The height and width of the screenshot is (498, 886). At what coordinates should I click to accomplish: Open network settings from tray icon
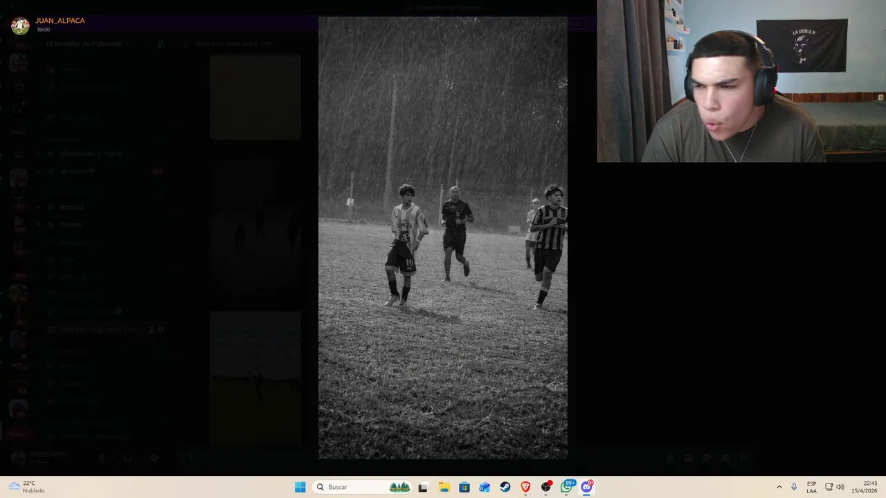[x=829, y=487]
